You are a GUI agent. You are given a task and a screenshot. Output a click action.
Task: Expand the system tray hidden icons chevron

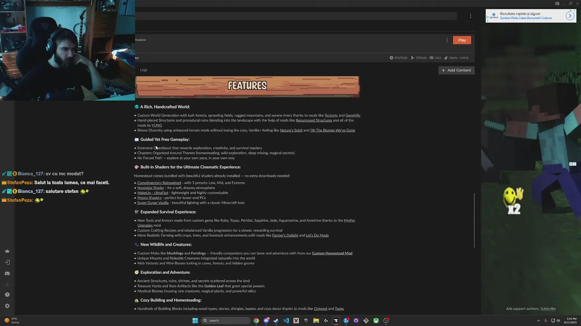pyautogui.click(x=538, y=321)
